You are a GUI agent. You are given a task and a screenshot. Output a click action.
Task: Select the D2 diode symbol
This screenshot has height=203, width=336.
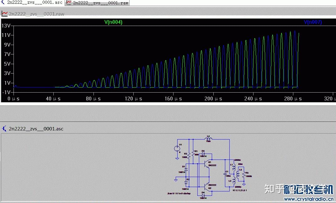click(186, 183)
